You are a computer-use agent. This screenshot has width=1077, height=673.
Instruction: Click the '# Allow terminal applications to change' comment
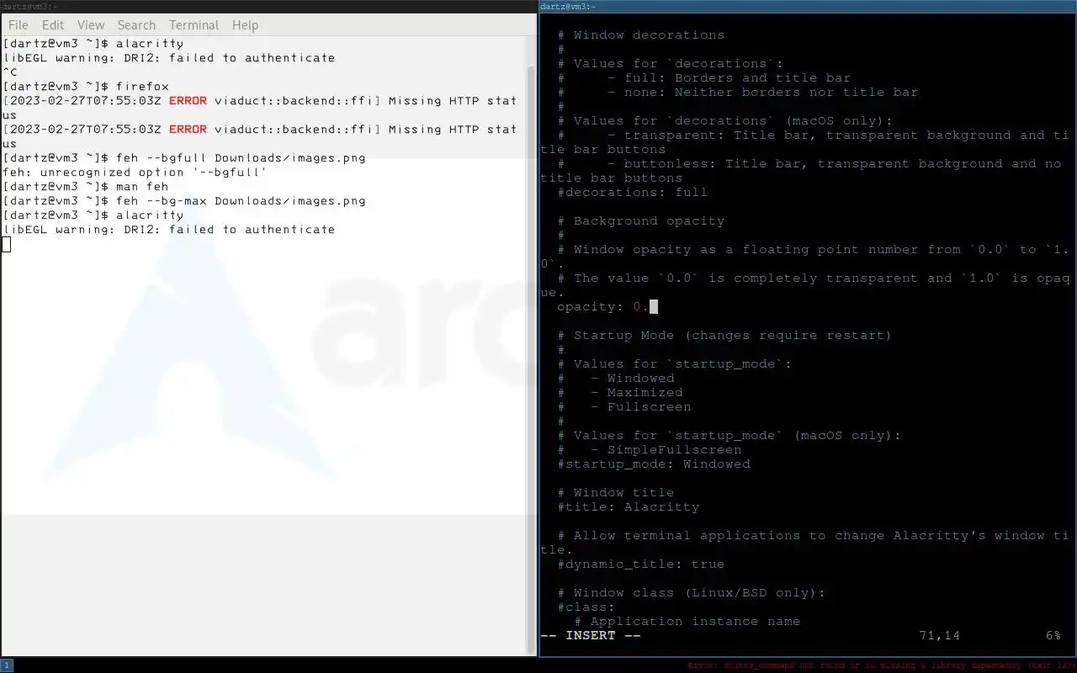[804, 543]
